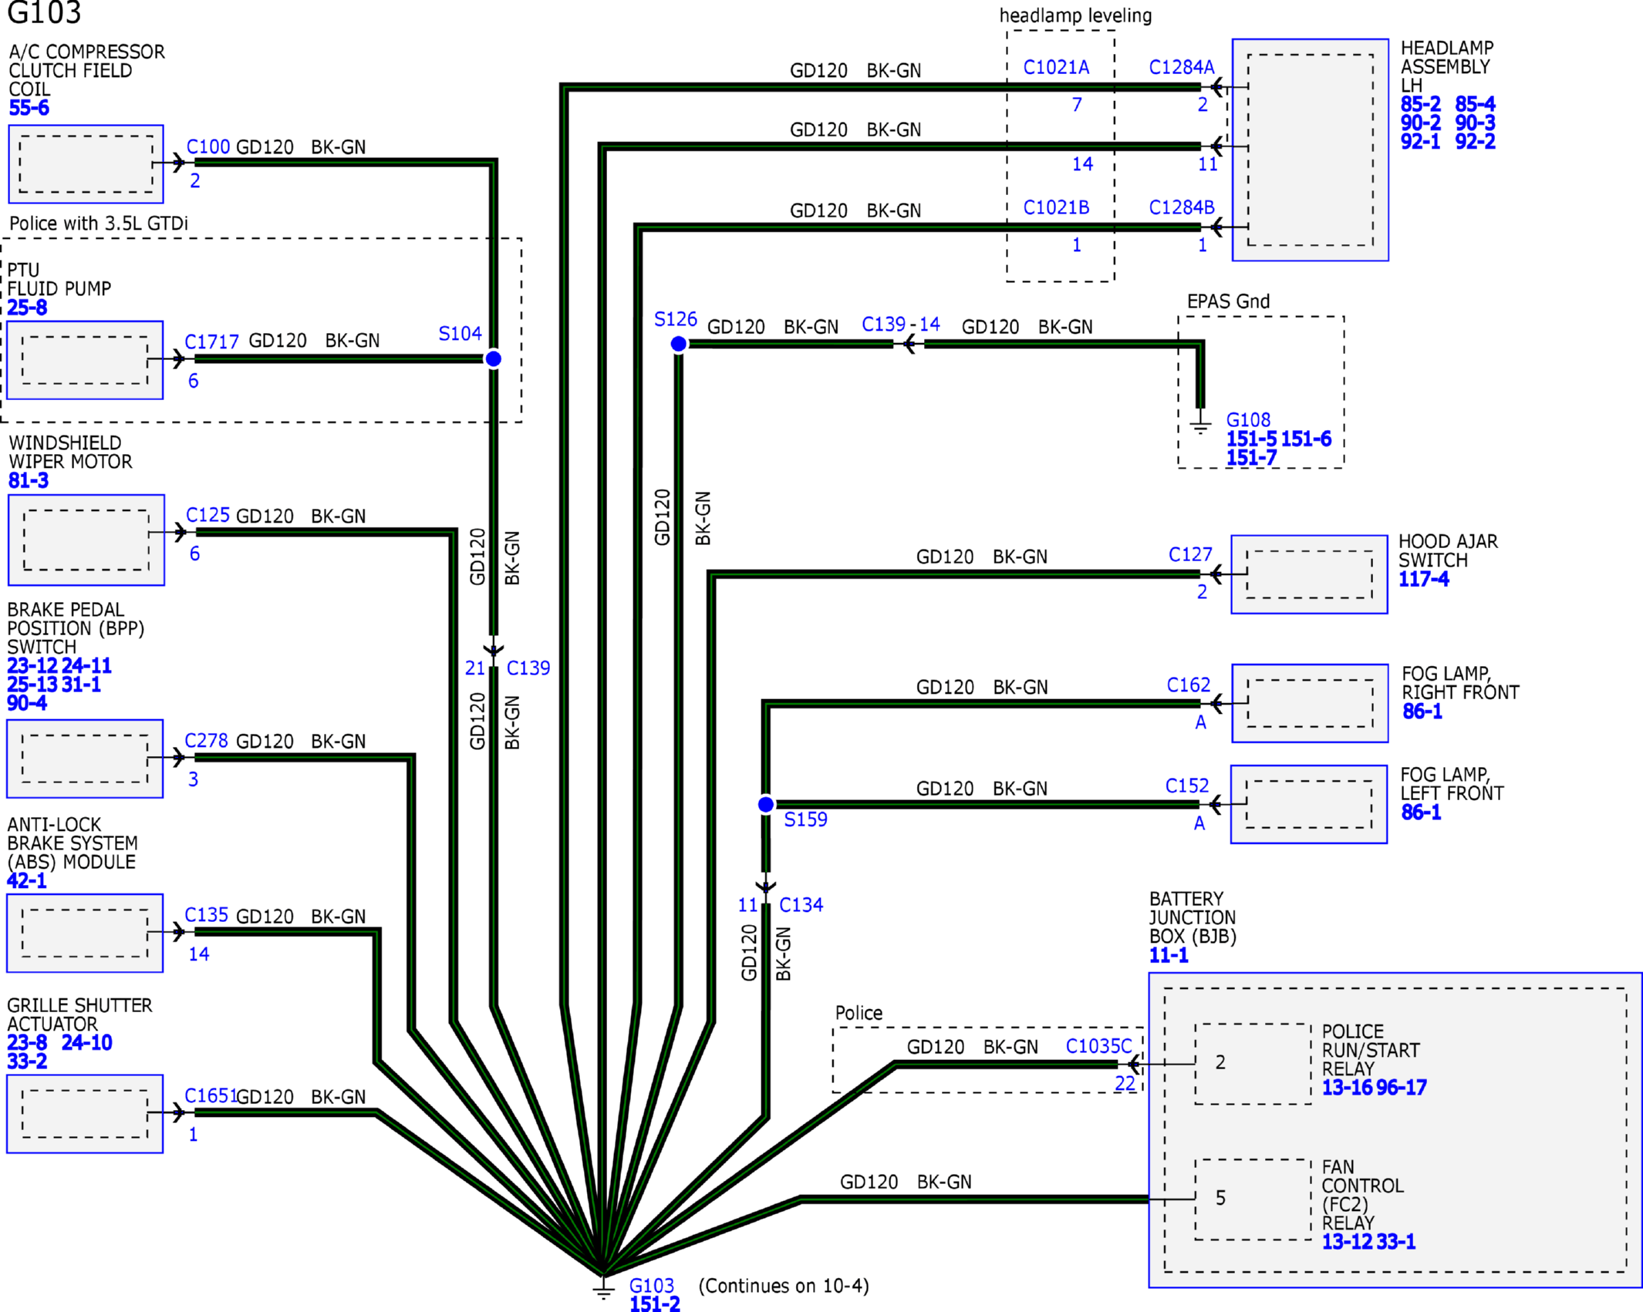Open page link 55-6

pyautogui.click(x=29, y=108)
